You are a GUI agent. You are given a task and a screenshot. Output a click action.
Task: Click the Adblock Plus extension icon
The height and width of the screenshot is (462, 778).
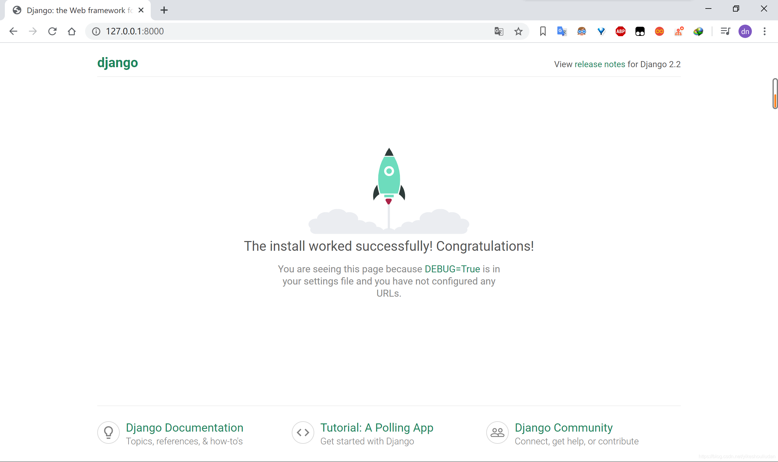pos(620,31)
